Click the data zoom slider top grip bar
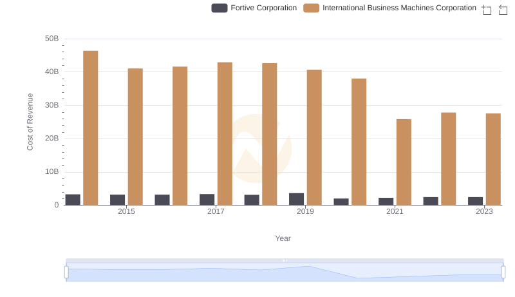The height and width of the screenshot is (297, 515). pos(285,260)
